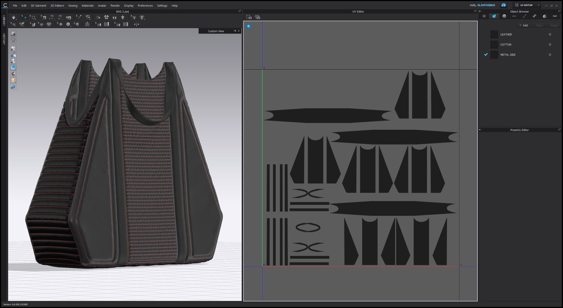Image resolution: width=563 pixels, height=308 pixels.
Task: Select the Segment Sewing tool
Action: (x=52, y=18)
